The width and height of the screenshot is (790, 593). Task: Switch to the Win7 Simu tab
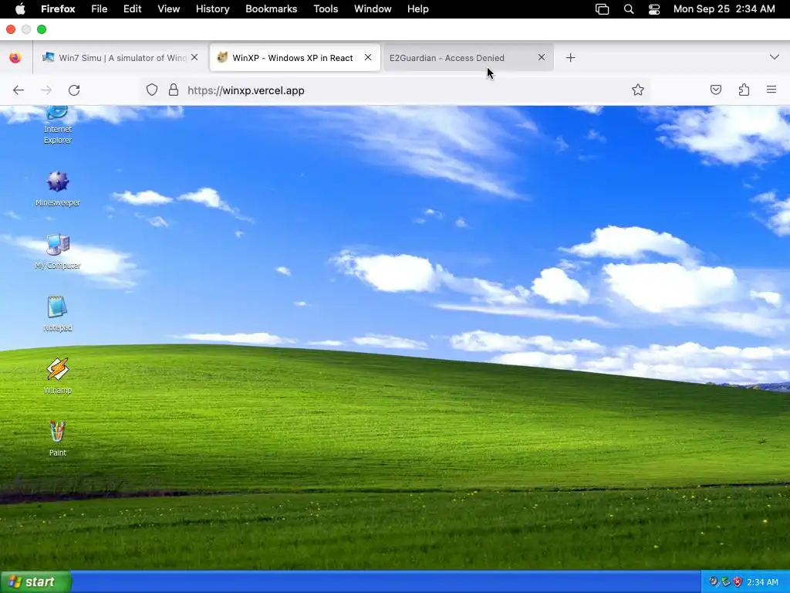pos(119,57)
